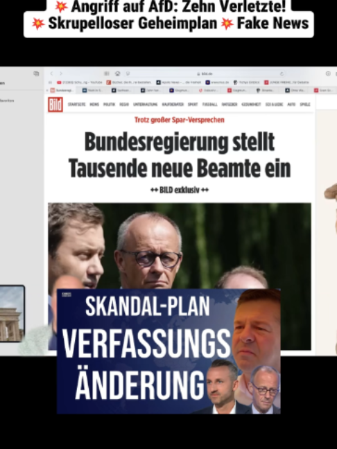Open the sidebar icon above favorites

point(36,73)
